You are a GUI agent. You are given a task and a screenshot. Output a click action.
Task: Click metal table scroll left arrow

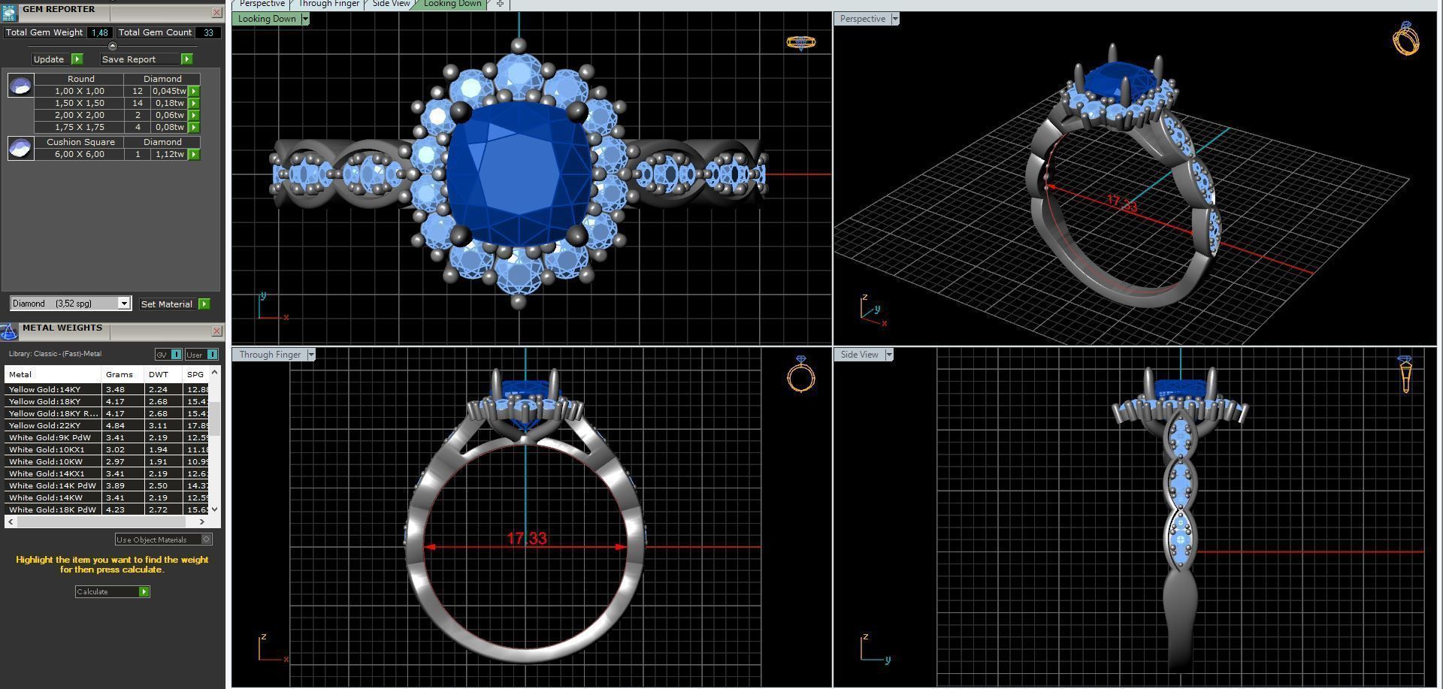[11, 521]
